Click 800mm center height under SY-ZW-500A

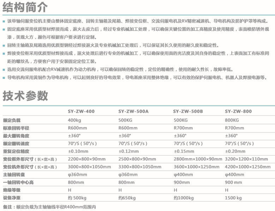126,182
